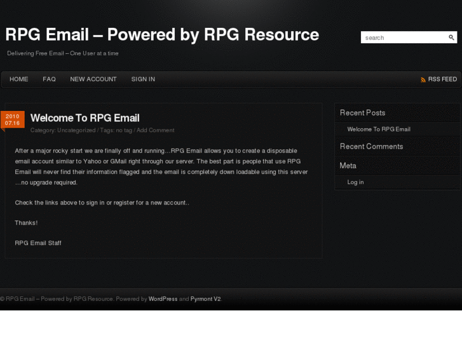The height and width of the screenshot is (346, 462).
Task: Click the Meta sidebar heading
Action: pyautogui.click(x=348, y=166)
